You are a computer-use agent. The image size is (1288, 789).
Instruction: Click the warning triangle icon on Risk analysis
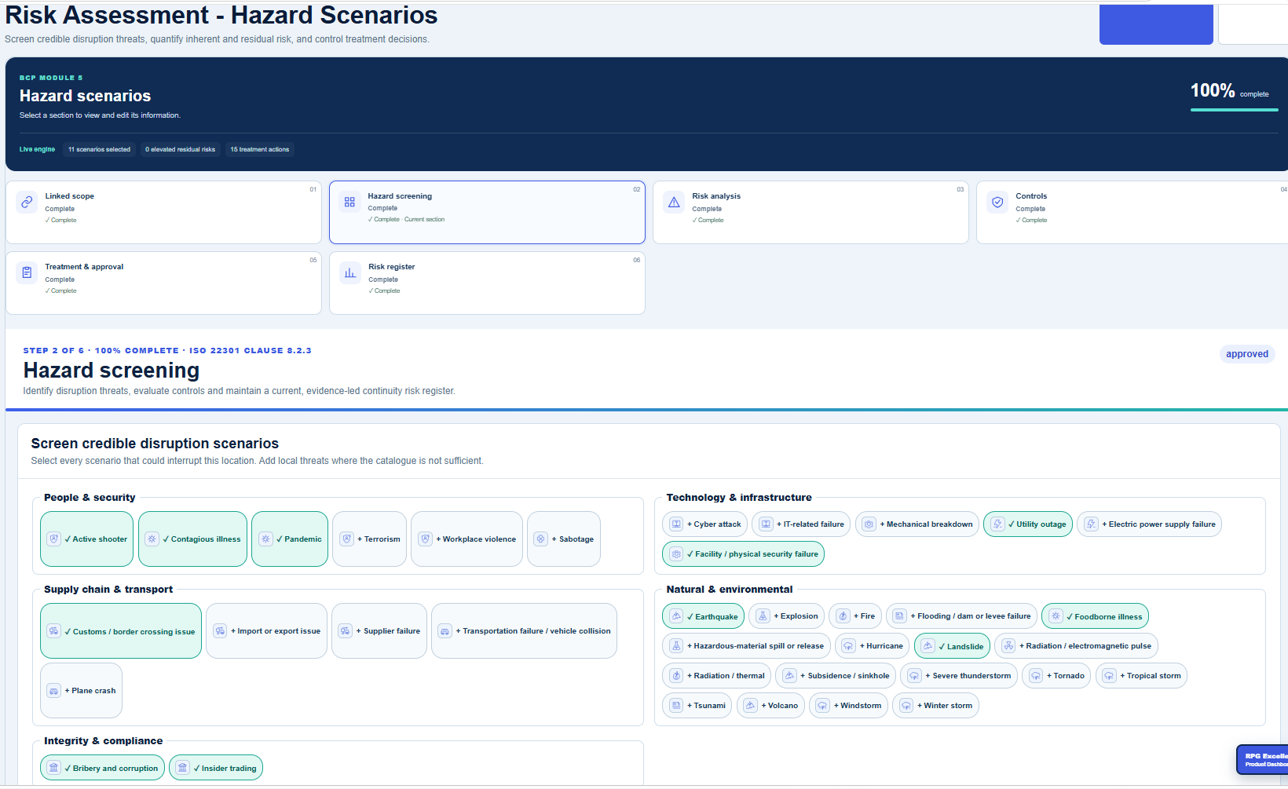point(674,202)
